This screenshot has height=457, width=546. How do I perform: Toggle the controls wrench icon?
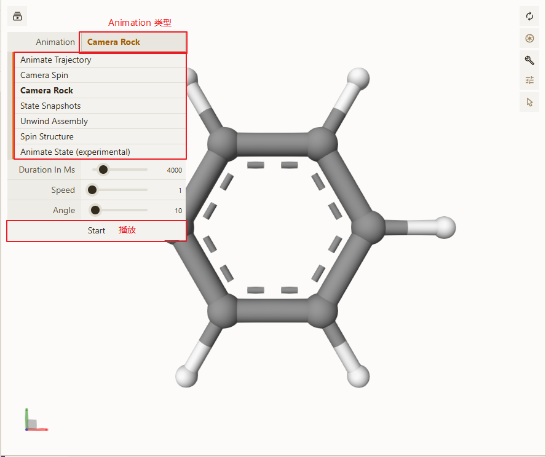click(x=529, y=60)
